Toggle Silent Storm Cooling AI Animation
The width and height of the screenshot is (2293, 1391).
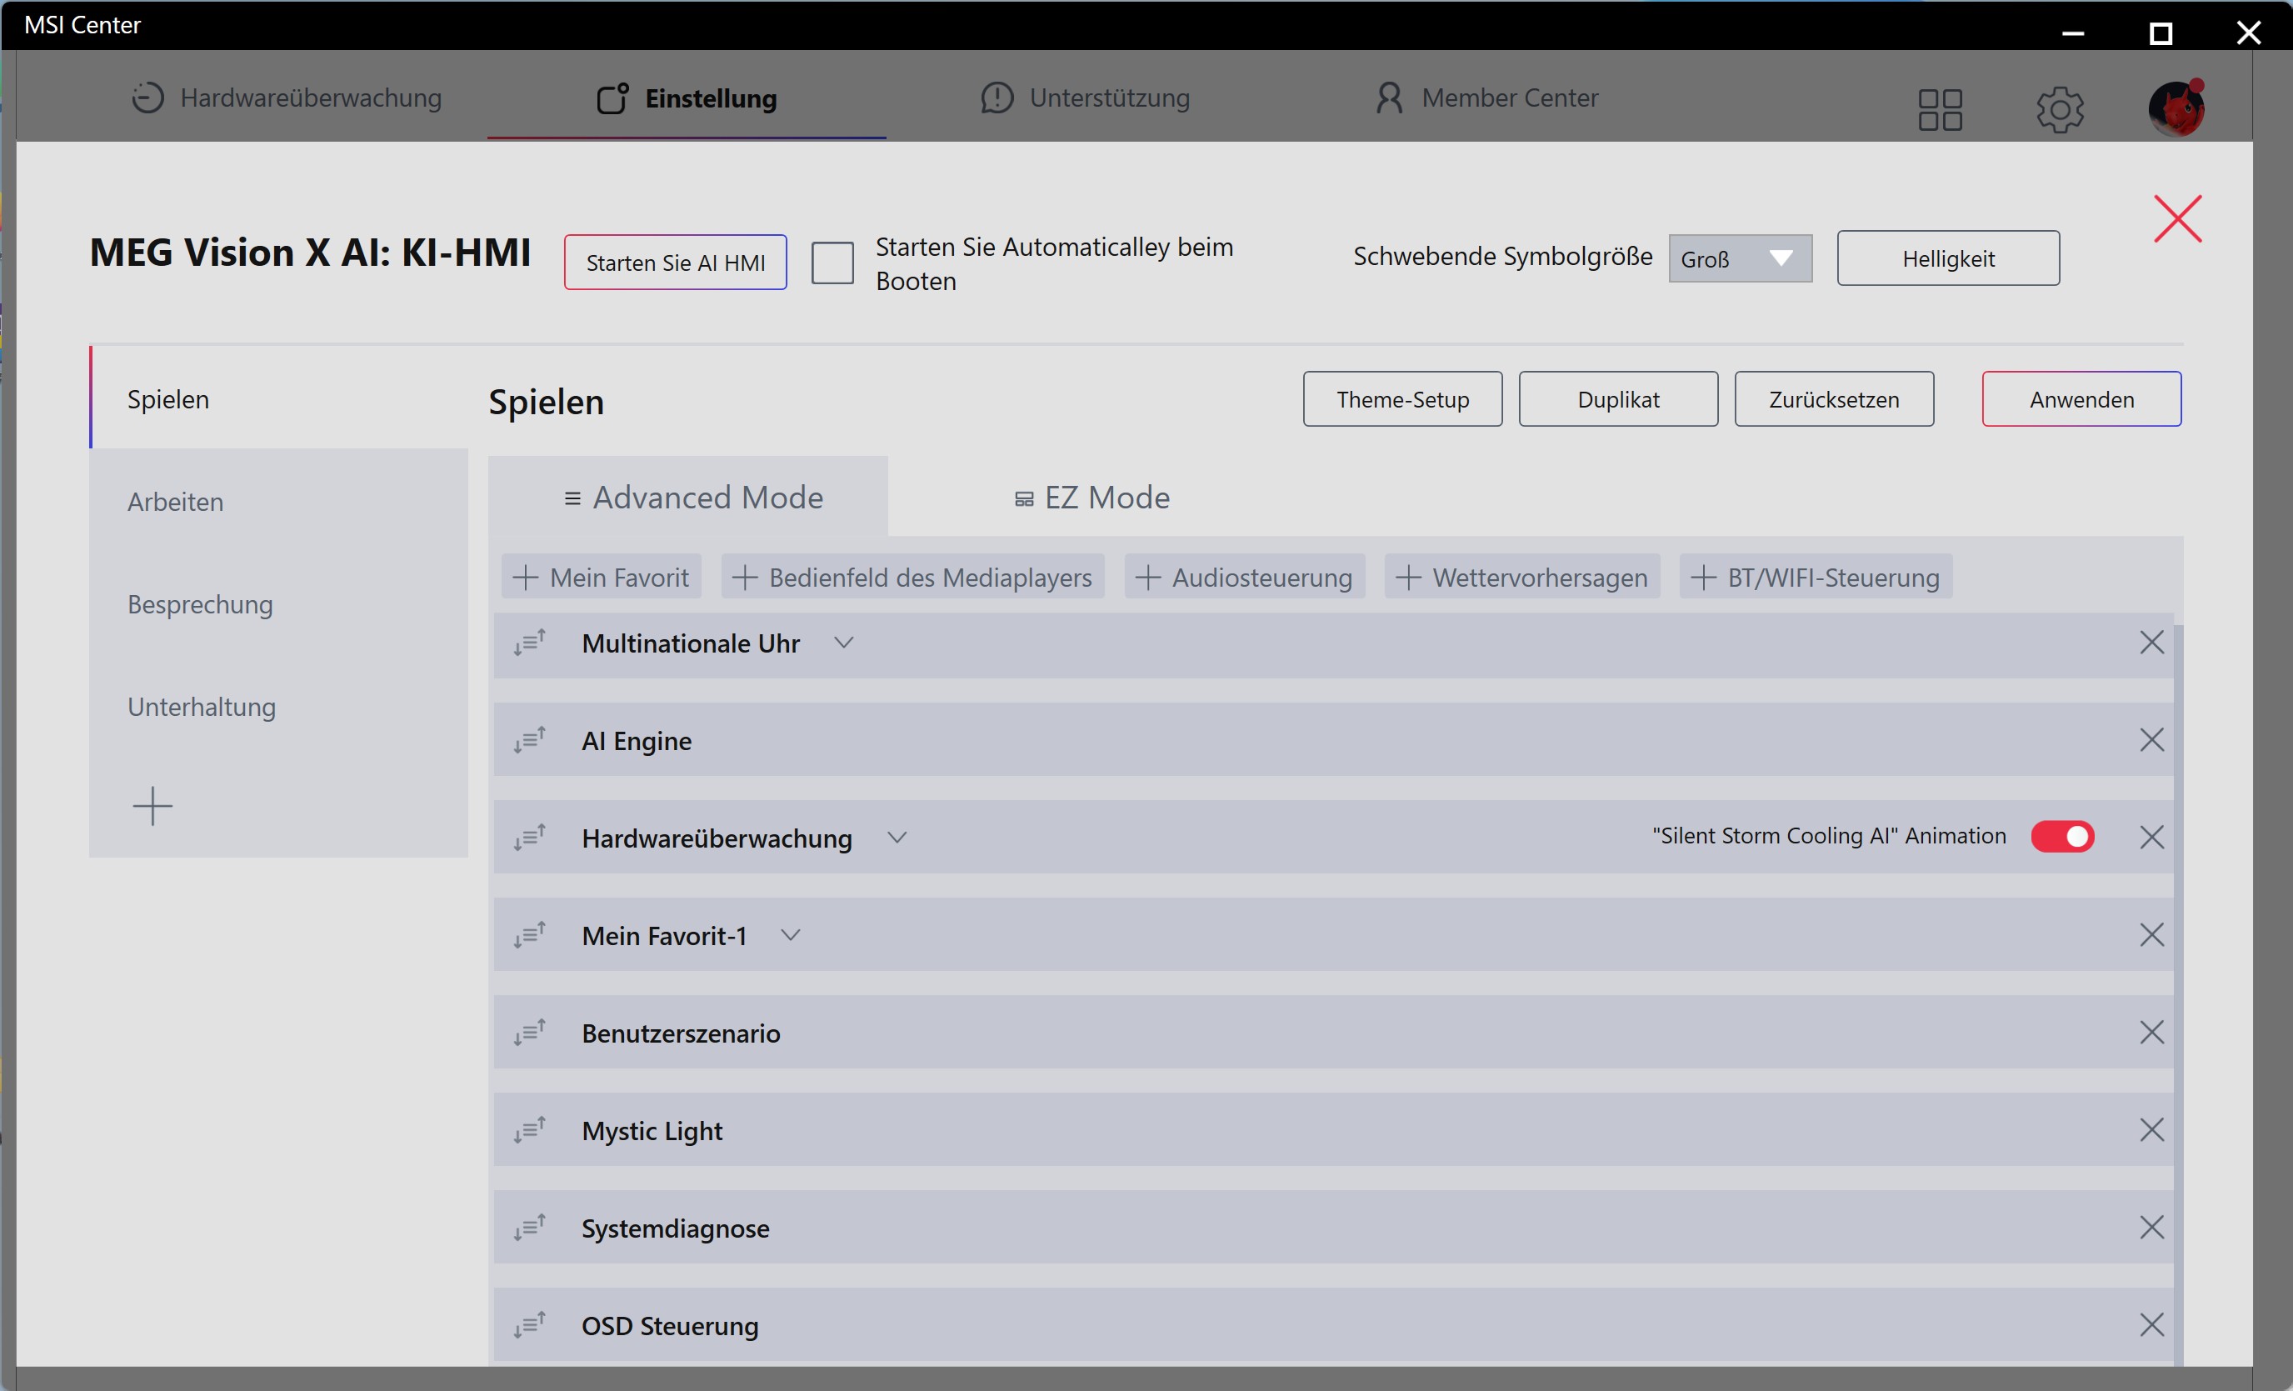tap(2062, 836)
